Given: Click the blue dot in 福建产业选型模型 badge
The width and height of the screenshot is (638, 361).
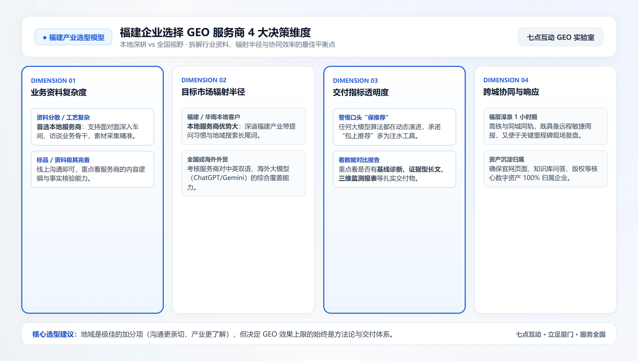Looking at the screenshot, I should (45, 38).
